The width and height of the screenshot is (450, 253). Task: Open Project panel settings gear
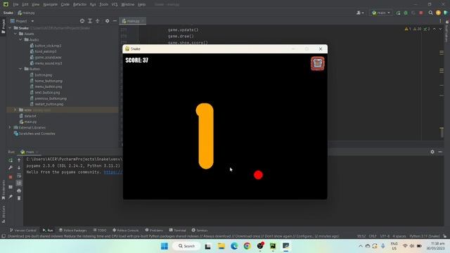coord(107,21)
